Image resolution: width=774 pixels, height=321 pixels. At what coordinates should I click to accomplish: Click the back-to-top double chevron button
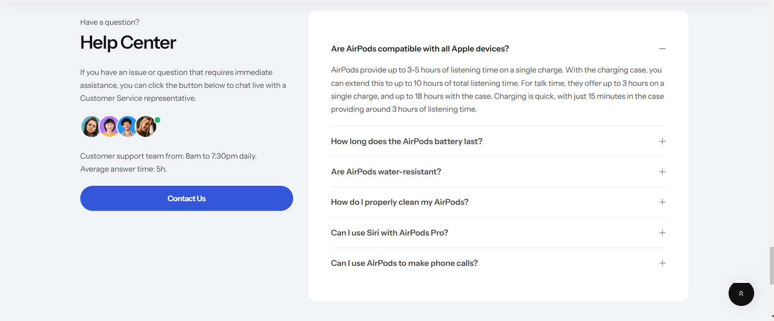(741, 293)
